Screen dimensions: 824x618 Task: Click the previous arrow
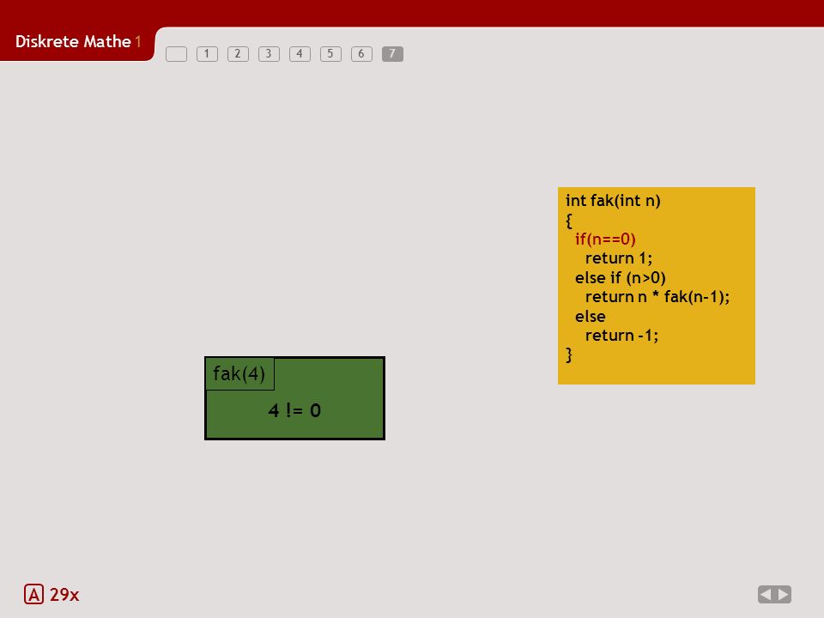point(766,594)
